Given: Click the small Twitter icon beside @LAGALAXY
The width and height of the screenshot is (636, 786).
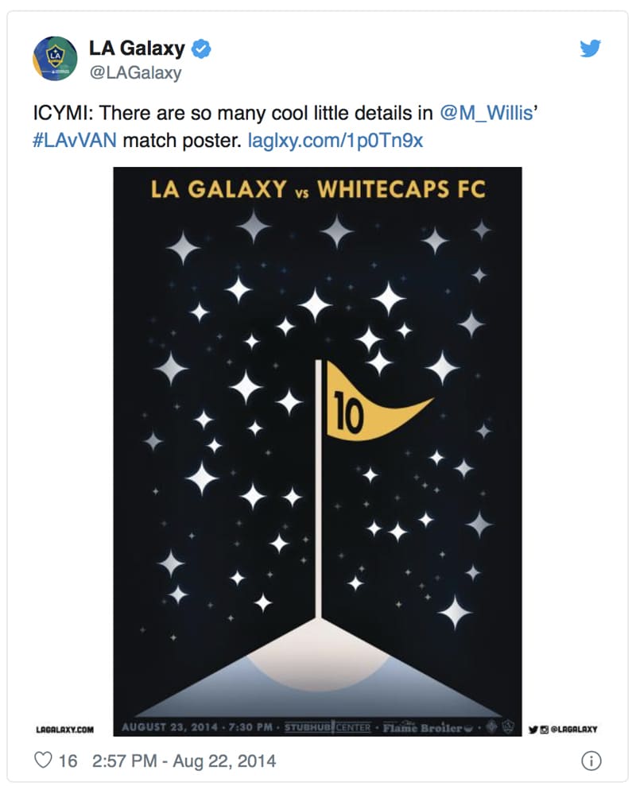Looking at the screenshot, I should tap(533, 730).
